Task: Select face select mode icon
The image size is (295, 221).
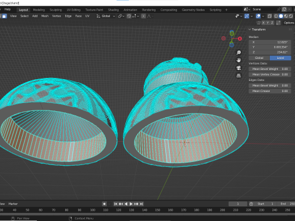Action: 4,16
